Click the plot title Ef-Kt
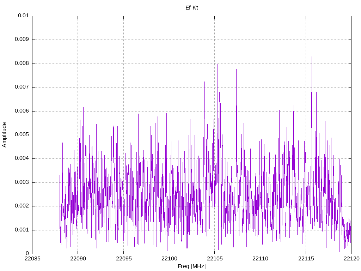Viewport: 361px width, 271px height. (191, 8)
